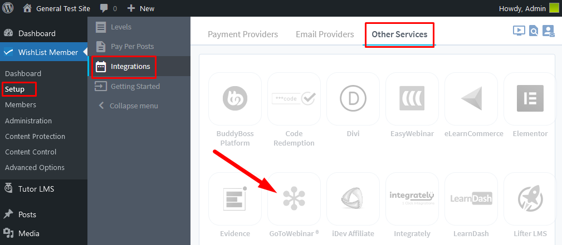Click the document search icon
562x245 pixels.
point(534,31)
